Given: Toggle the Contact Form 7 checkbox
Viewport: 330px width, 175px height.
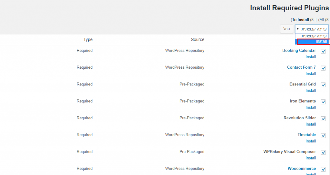Looking at the screenshot, I should [323, 68].
